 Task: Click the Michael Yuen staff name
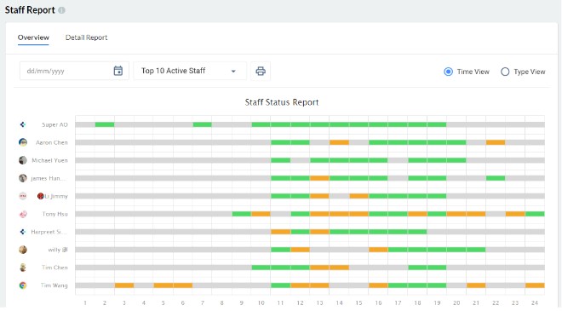[x=49, y=160]
